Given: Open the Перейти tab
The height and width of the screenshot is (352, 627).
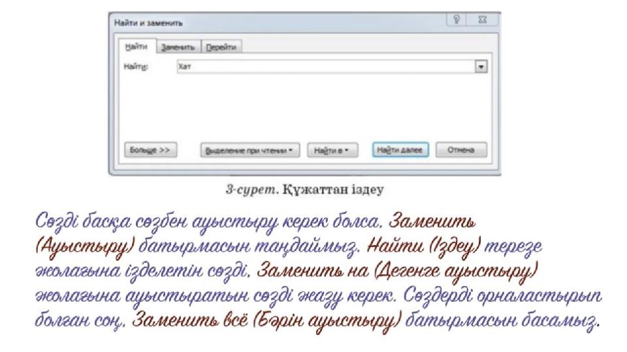Looking at the screenshot, I should 221,47.
